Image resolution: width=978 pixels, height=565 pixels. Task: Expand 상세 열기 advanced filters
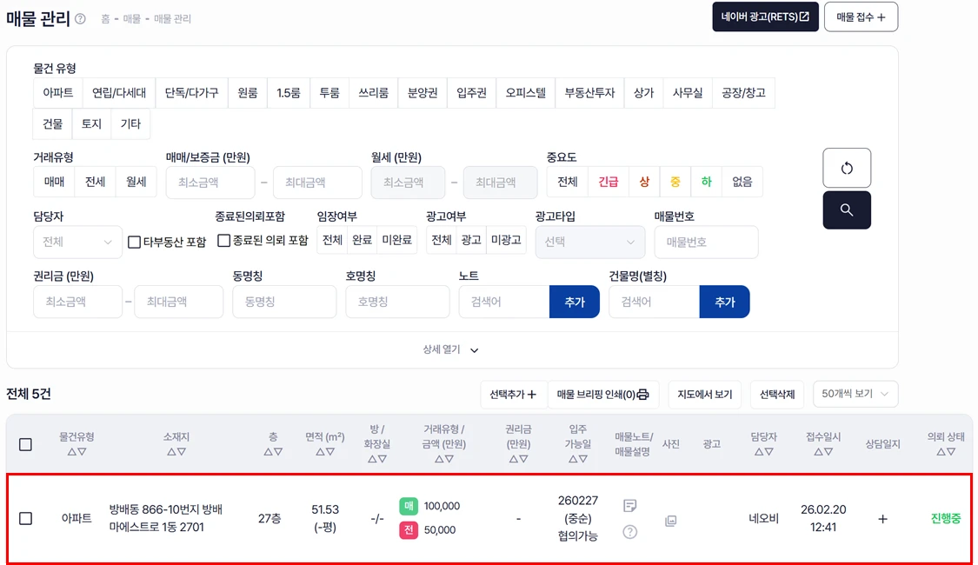pos(451,349)
